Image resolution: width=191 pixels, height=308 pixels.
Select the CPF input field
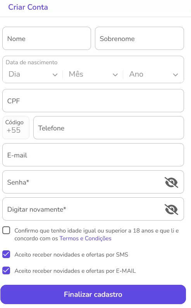coord(93,101)
